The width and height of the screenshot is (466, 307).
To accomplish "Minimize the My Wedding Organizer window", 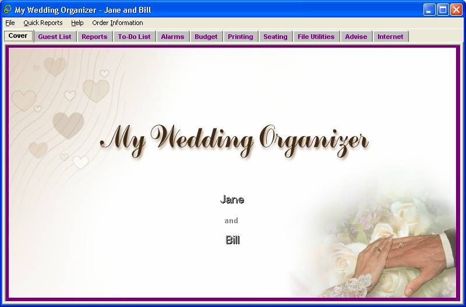I will (429, 10).
